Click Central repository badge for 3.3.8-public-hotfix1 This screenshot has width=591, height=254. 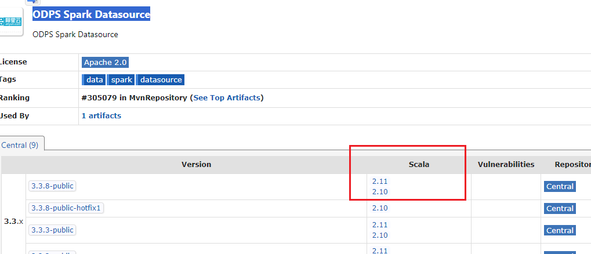pyautogui.click(x=560, y=208)
